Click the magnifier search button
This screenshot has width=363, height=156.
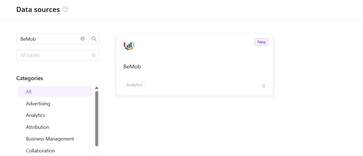coord(94,39)
